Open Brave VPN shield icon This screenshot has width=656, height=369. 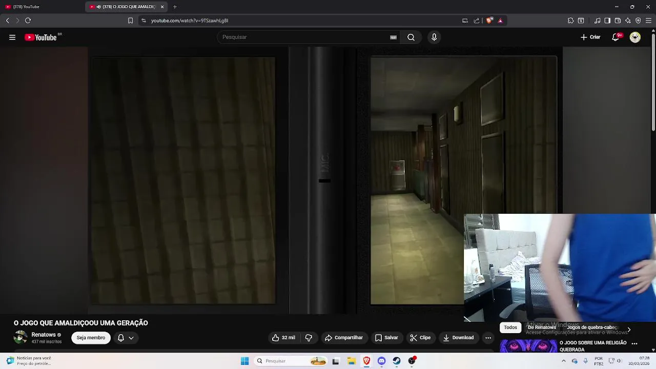(x=638, y=20)
